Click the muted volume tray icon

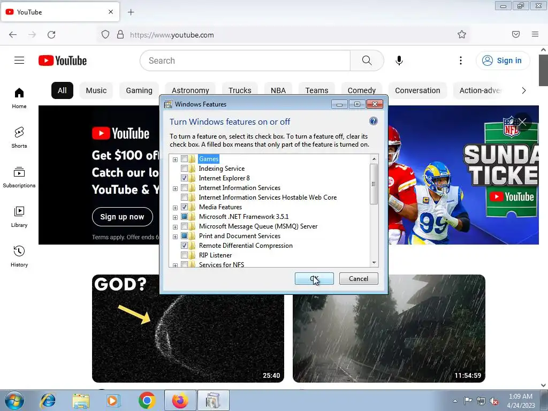tap(494, 401)
